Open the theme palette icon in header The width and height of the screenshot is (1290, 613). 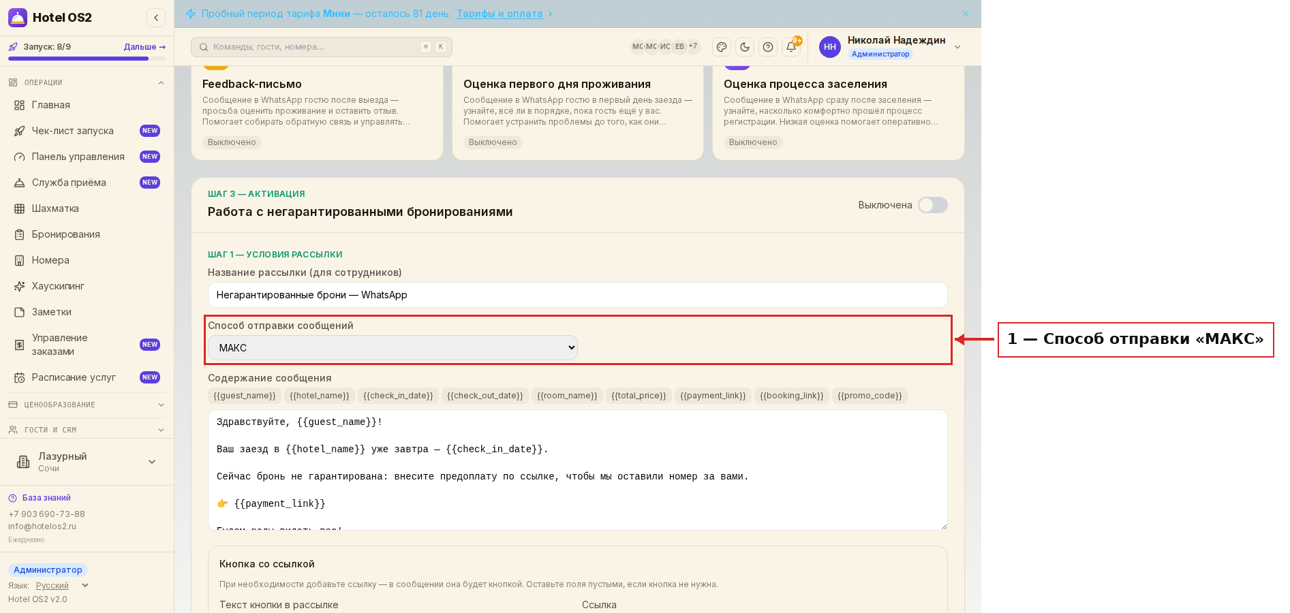[722, 47]
